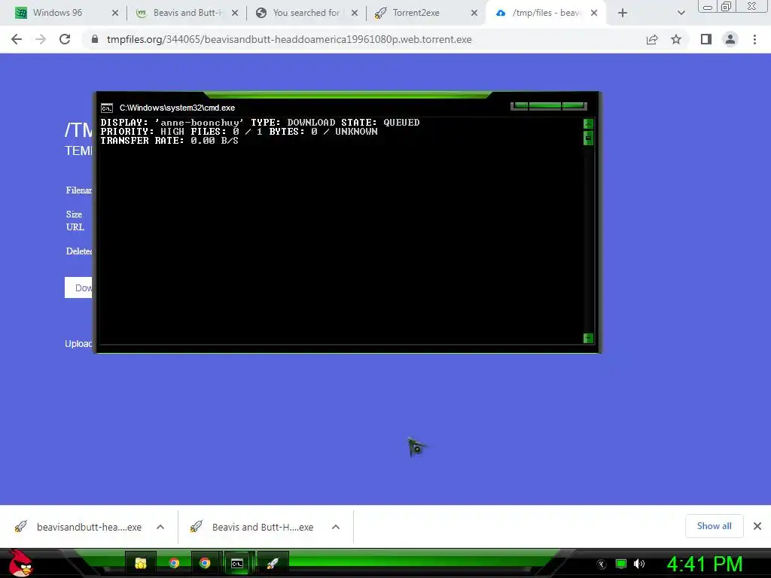Close the Beavis and Butt-H tab
The height and width of the screenshot is (578, 771).
pos(235,13)
